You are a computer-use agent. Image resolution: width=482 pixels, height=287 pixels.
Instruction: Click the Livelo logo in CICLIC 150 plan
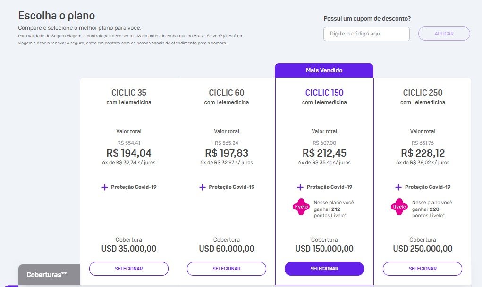(301, 207)
